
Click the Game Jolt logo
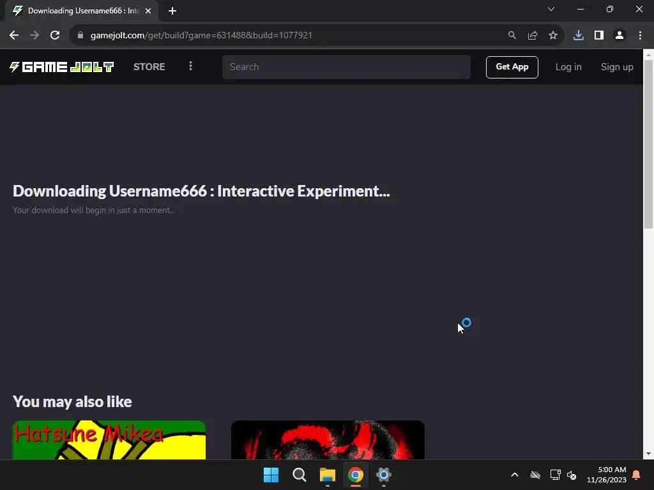62,66
